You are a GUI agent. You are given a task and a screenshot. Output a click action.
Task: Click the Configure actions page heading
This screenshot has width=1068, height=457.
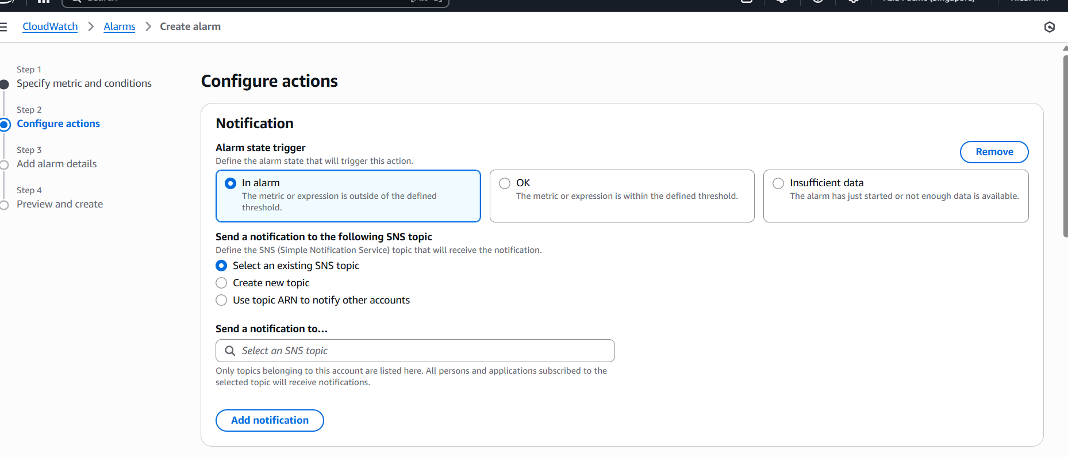[x=269, y=81]
